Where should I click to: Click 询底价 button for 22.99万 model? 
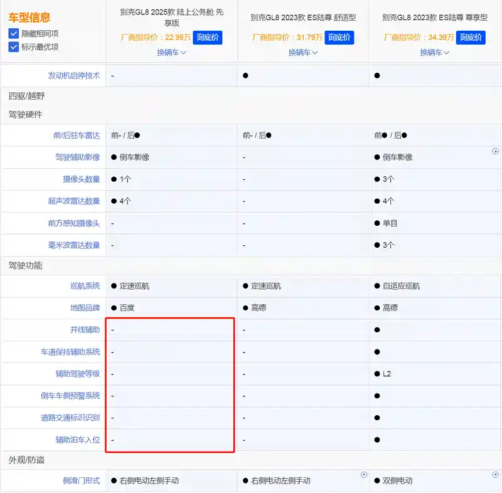click(208, 38)
